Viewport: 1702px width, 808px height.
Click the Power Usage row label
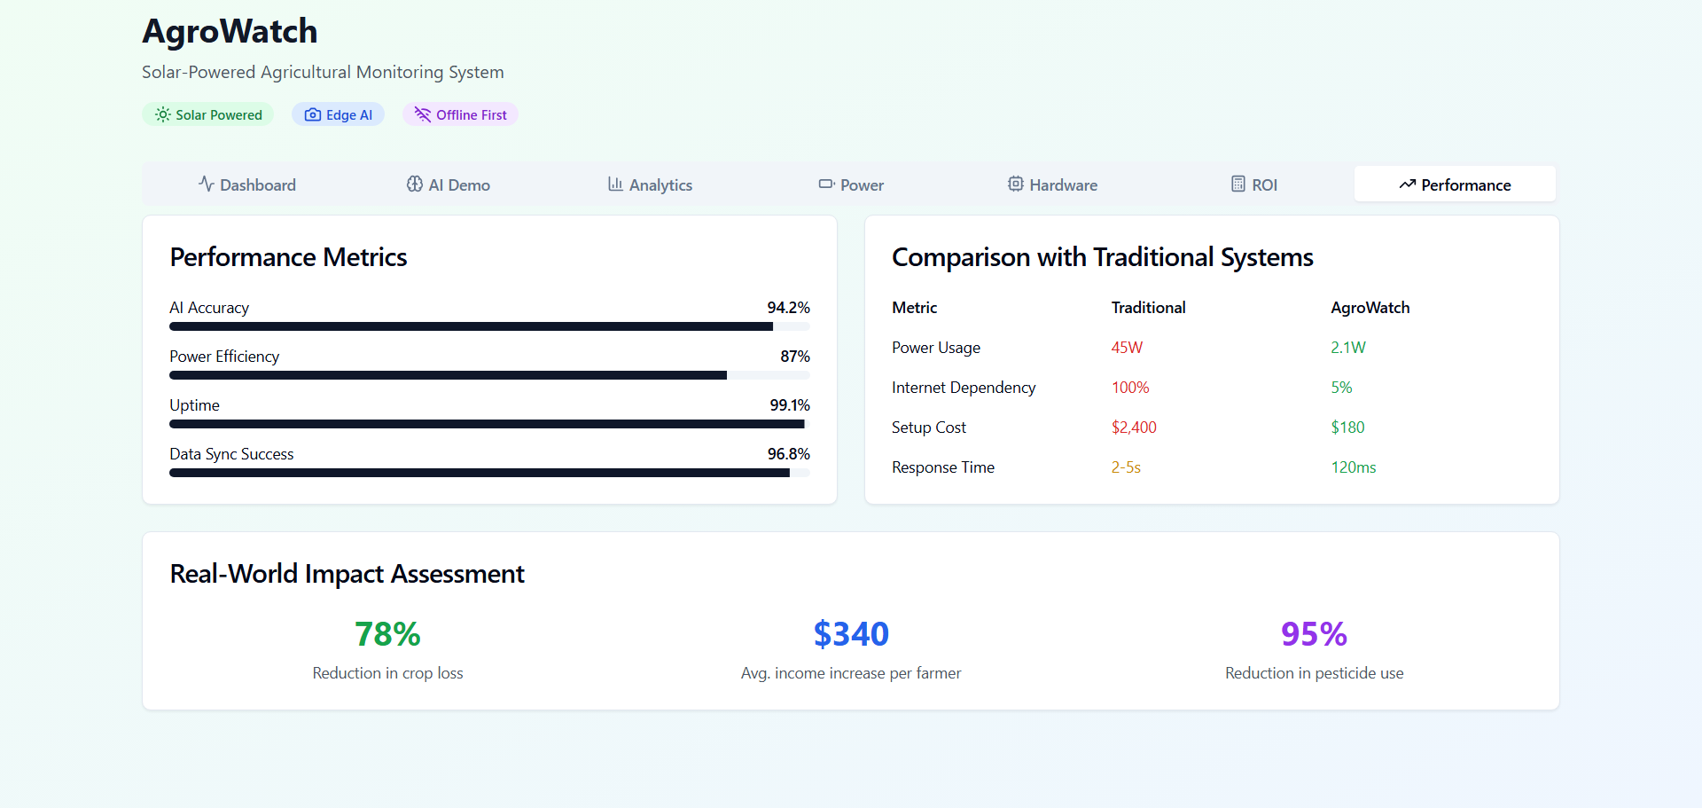click(936, 348)
